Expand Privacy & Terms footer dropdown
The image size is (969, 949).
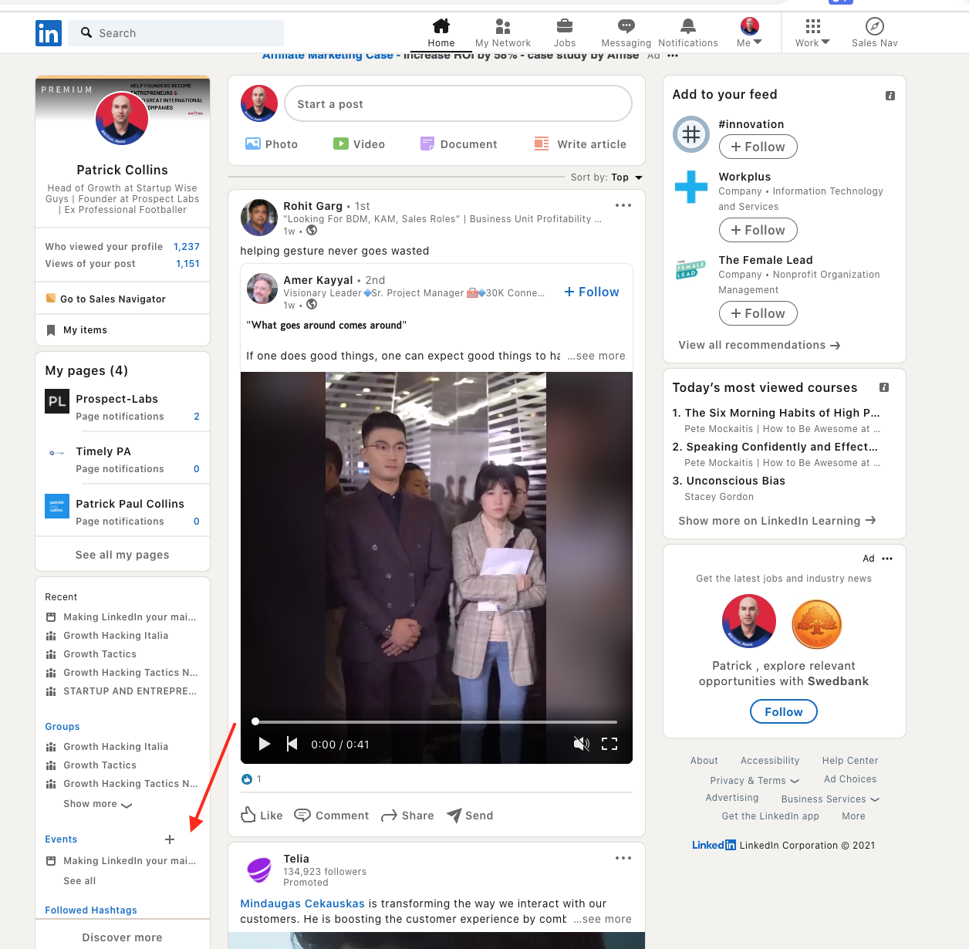(x=755, y=781)
